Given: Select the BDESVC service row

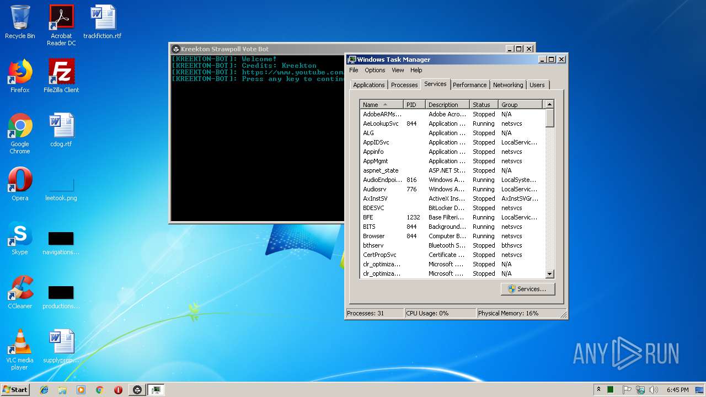Looking at the screenshot, I should tap(452, 208).
